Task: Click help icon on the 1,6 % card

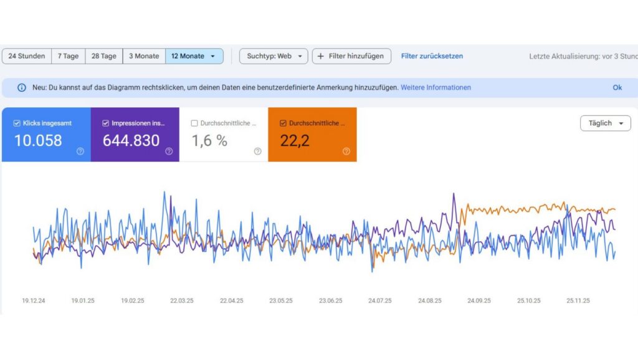Action: 257,151
